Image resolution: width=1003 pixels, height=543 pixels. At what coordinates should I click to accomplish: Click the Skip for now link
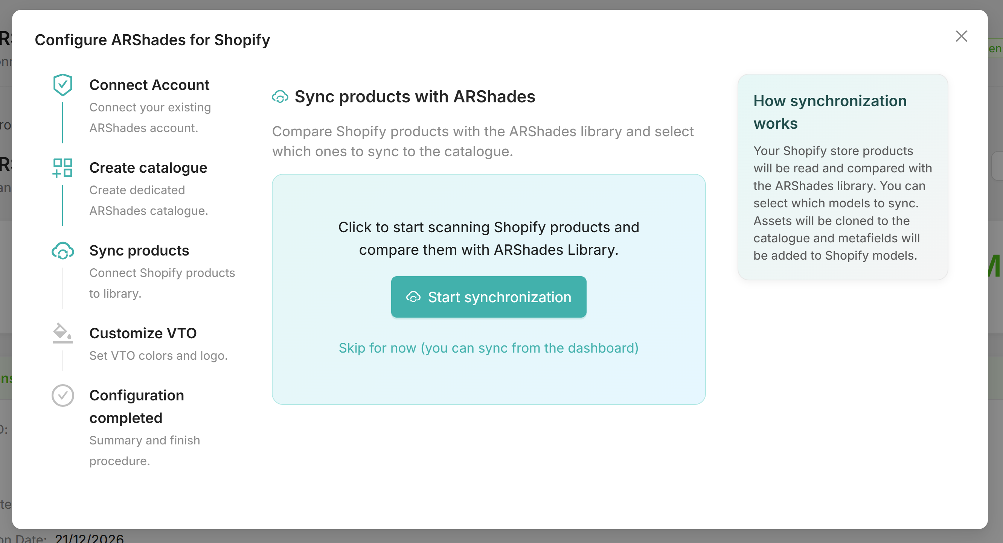coord(488,348)
